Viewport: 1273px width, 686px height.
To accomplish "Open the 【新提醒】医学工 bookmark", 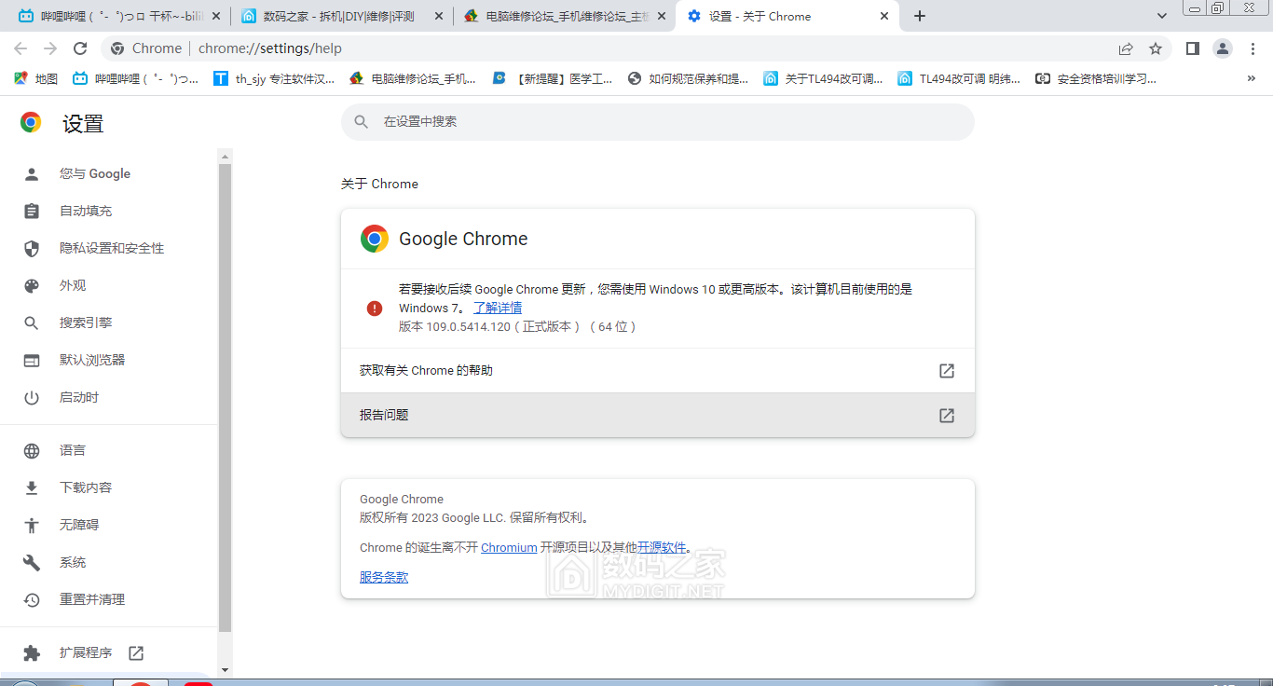I will point(553,79).
